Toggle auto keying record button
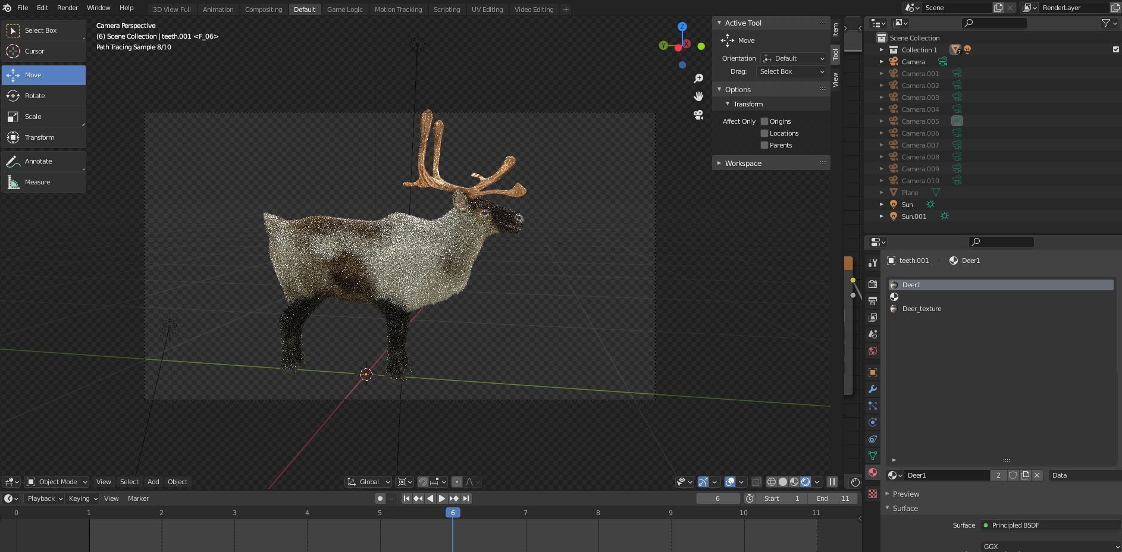Screen dimensions: 1122x552 coord(380,498)
